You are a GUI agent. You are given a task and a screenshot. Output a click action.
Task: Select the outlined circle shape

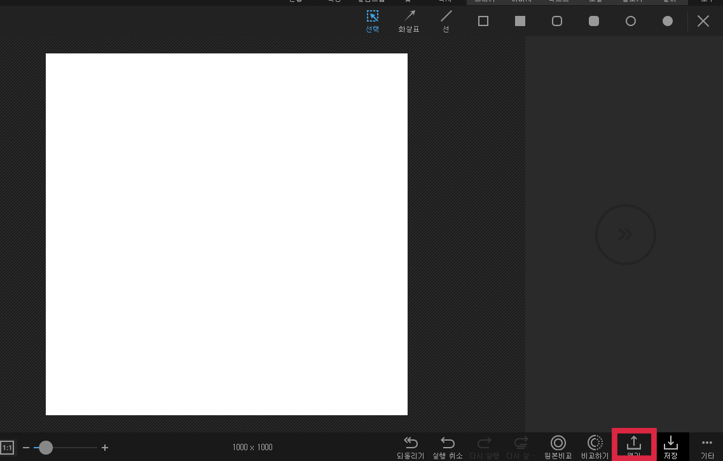(x=631, y=21)
